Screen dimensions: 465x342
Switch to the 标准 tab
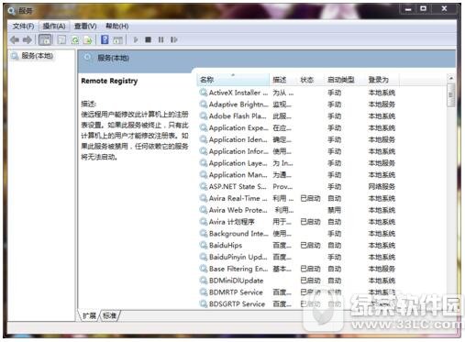109,315
